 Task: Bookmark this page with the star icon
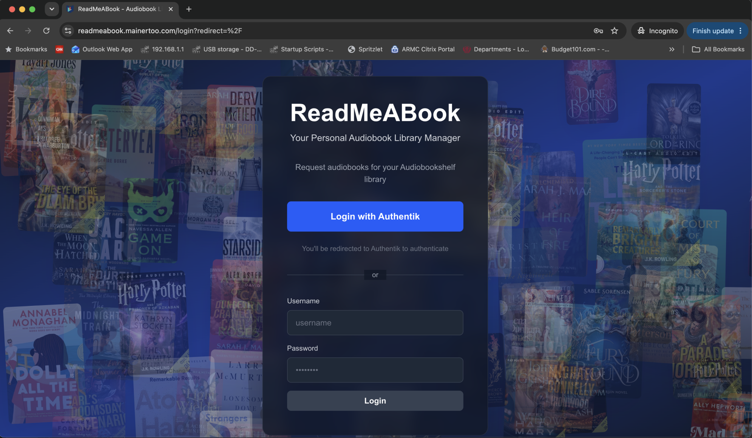click(x=615, y=31)
